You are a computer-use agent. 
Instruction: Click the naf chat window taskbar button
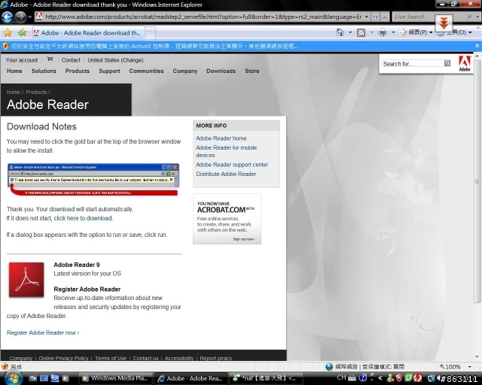(266, 378)
